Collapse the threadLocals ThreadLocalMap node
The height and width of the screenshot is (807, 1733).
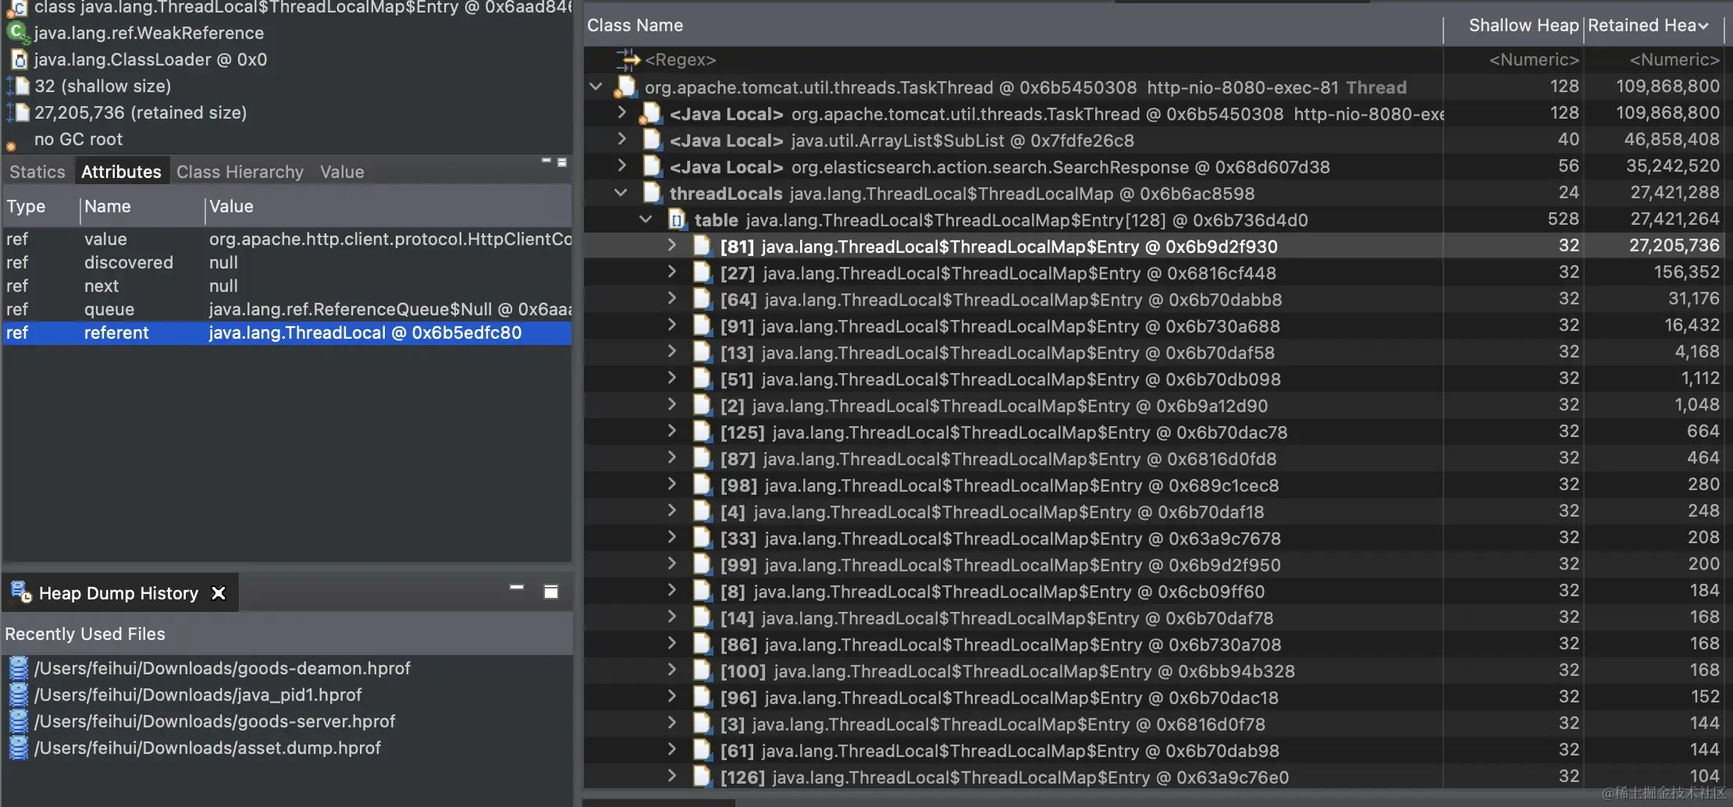point(621,193)
